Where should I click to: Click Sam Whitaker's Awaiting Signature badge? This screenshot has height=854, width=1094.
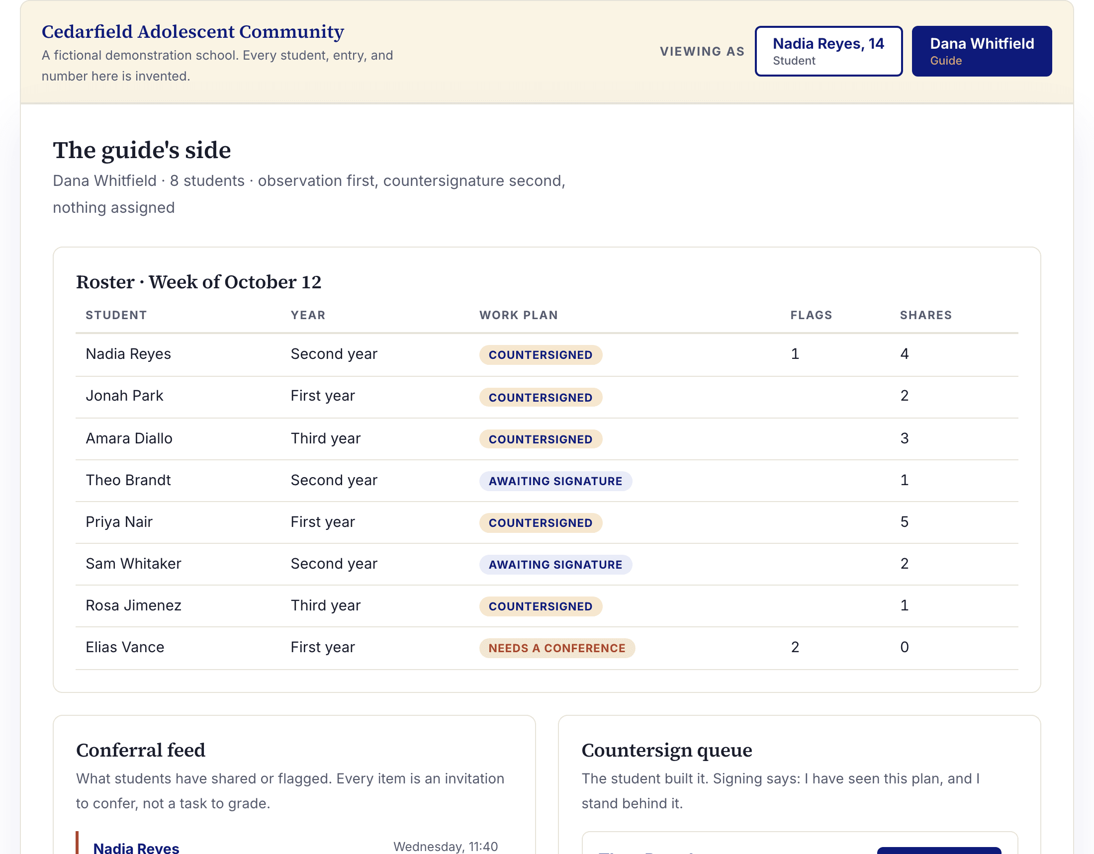[555, 565]
